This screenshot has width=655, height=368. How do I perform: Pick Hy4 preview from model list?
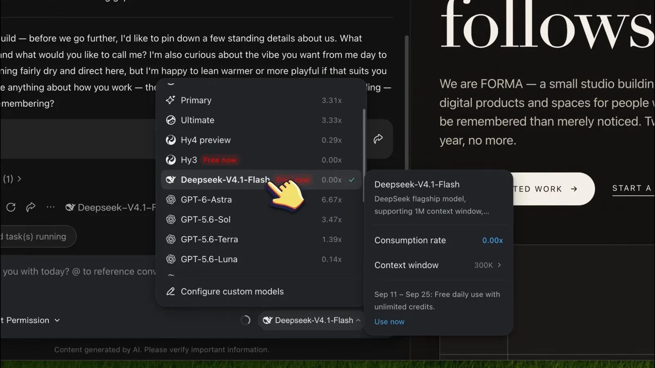point(261,140)
